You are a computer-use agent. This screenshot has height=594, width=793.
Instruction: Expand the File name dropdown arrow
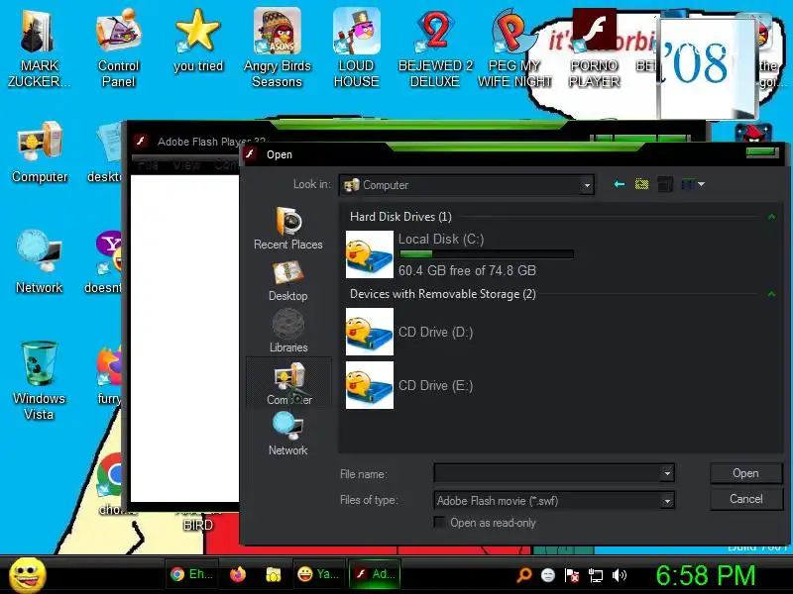point(667,473)
